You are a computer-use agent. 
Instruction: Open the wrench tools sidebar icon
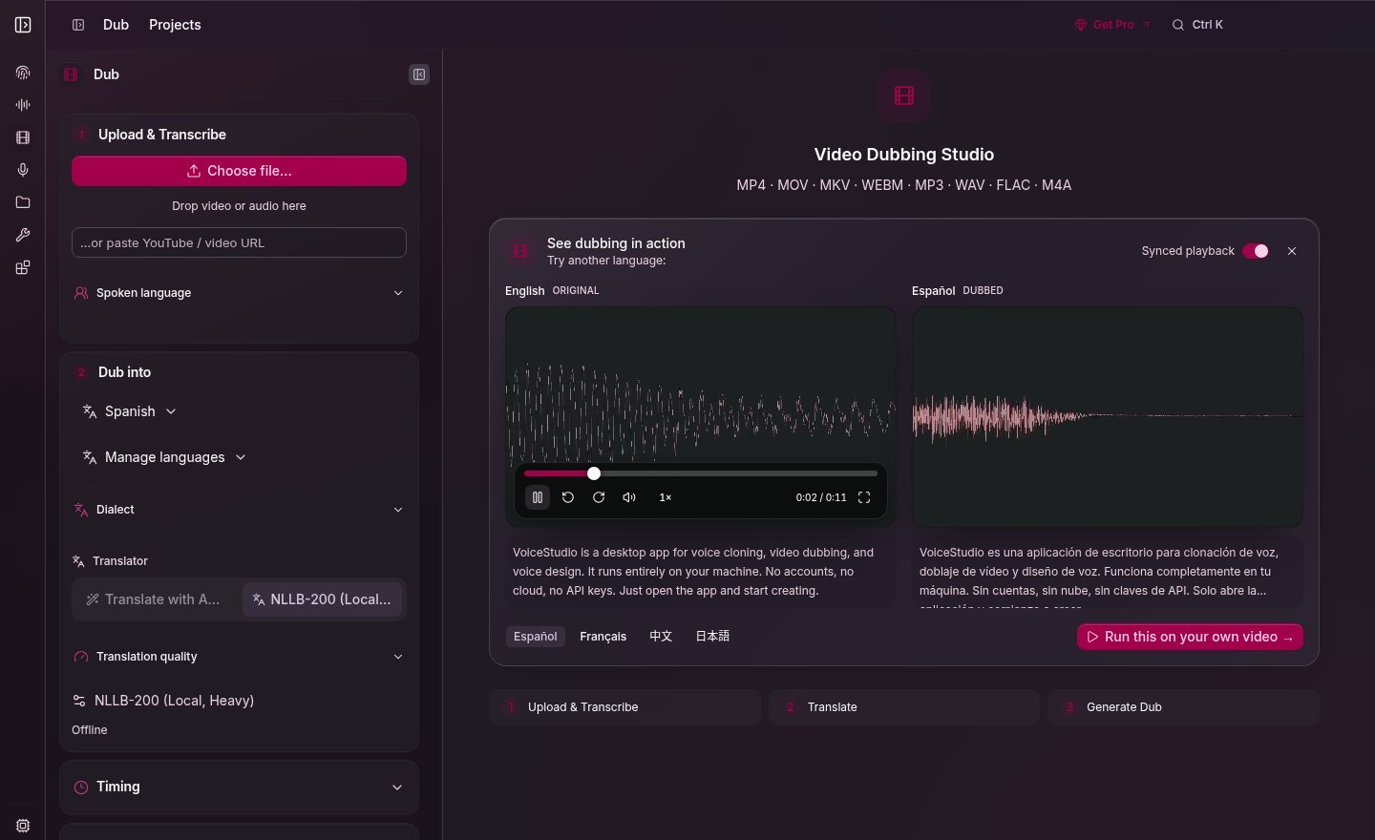pos(23,235)
